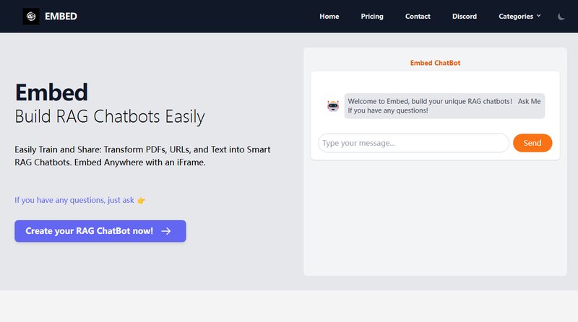This screenshot has height=322, width=578.
Task: Focus the Type your message input
Action: [413, 143]
